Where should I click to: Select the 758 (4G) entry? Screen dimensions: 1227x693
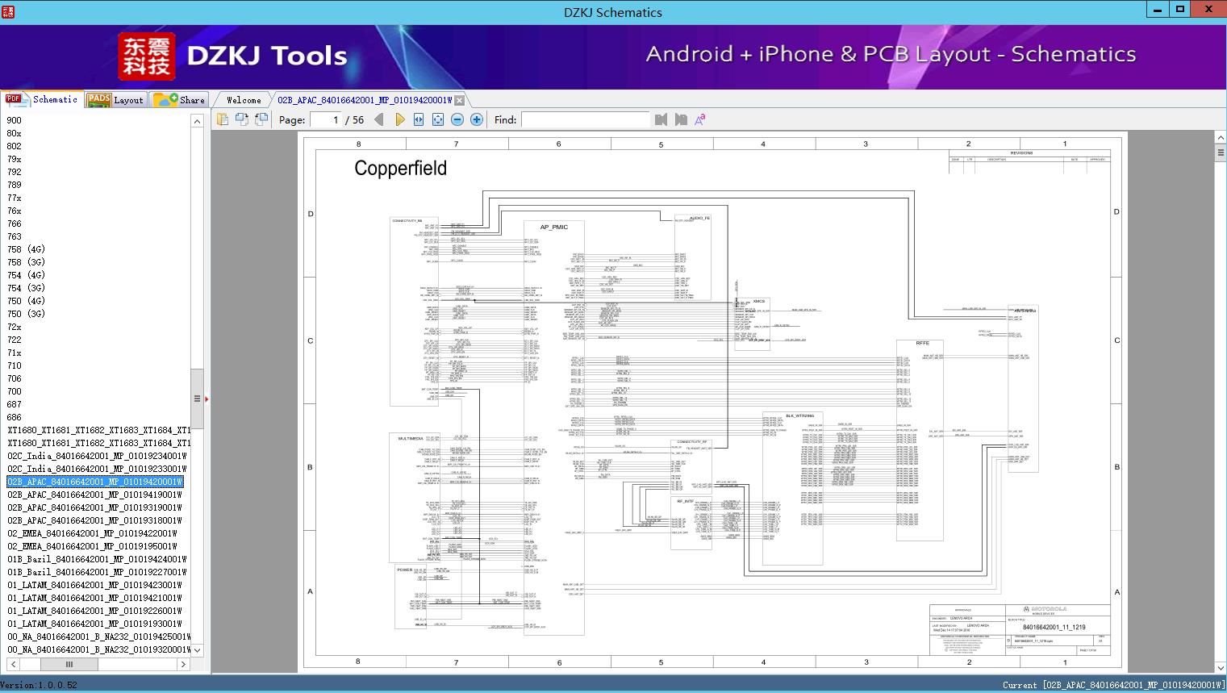click(26, 249)
